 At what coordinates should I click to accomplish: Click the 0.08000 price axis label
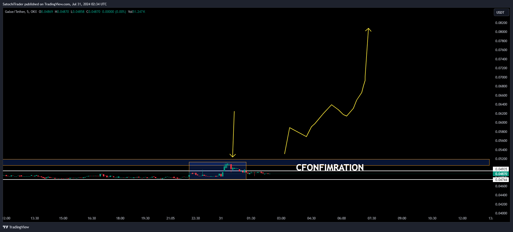[x=501, y=32]
